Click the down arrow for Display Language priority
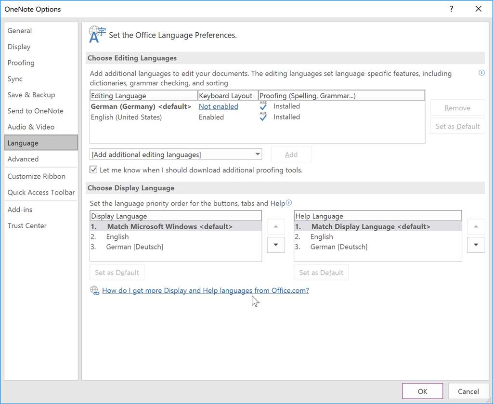493x404 pixels. 275,245
